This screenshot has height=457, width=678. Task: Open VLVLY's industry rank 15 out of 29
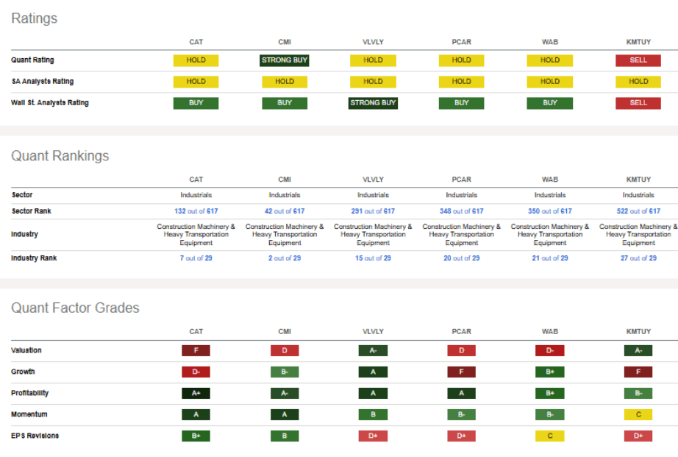click(373, 258)
